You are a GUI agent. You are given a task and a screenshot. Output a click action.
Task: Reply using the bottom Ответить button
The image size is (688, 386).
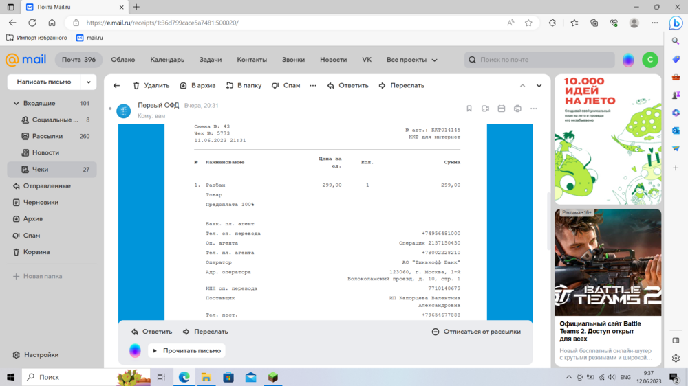152,332
